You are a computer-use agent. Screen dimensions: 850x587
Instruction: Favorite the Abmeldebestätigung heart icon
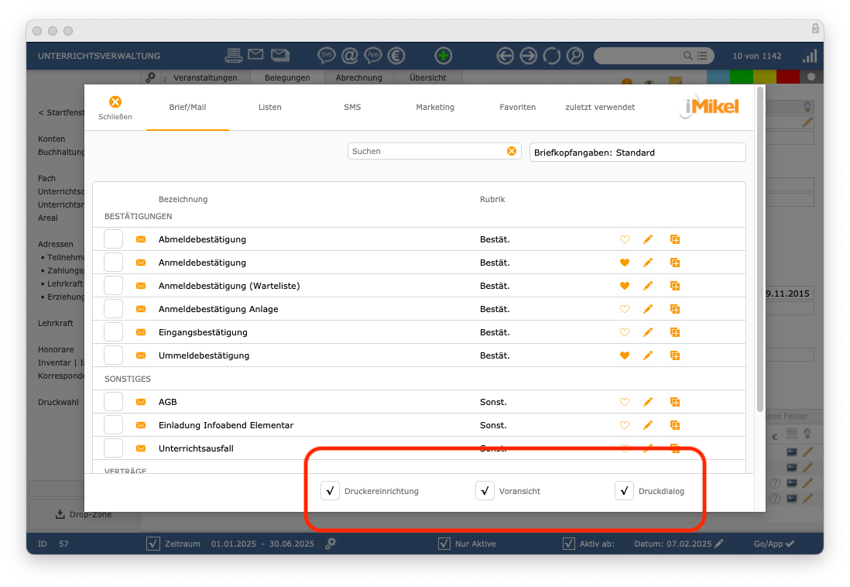(x=625, y=239)
